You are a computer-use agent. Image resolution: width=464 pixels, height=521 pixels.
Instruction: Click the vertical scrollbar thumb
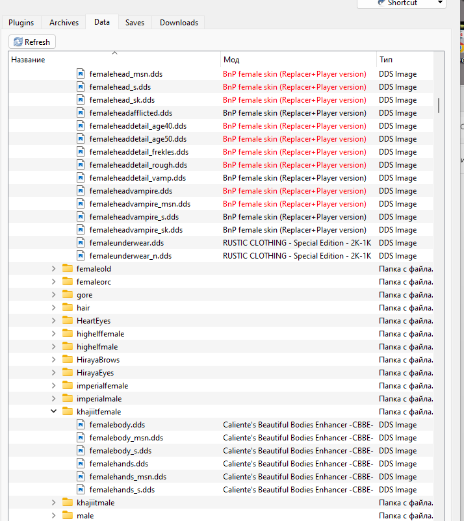point(439,105)
